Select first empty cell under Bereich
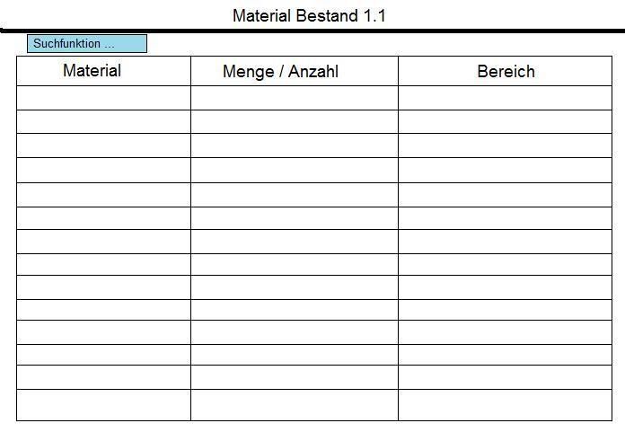Image resolution: width=625 pixels, height=432 pixels. pyautogui.click(x=505, y=98)
